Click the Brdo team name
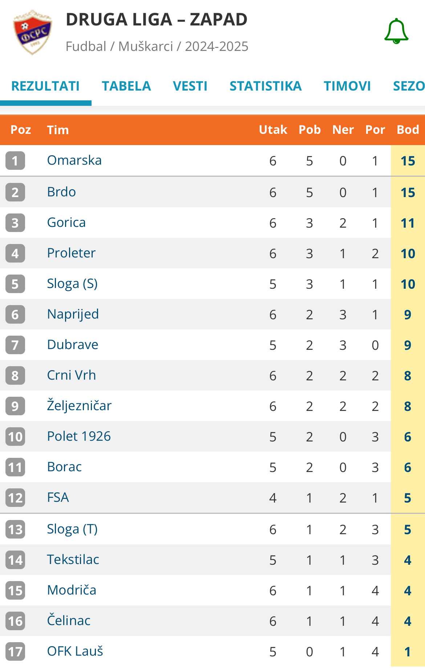The height and width of the screenshot is (668, 425). click(x=61, y=192)
